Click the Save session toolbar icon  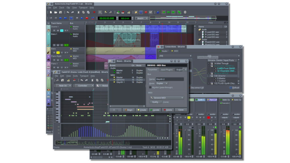click(61, 12)
